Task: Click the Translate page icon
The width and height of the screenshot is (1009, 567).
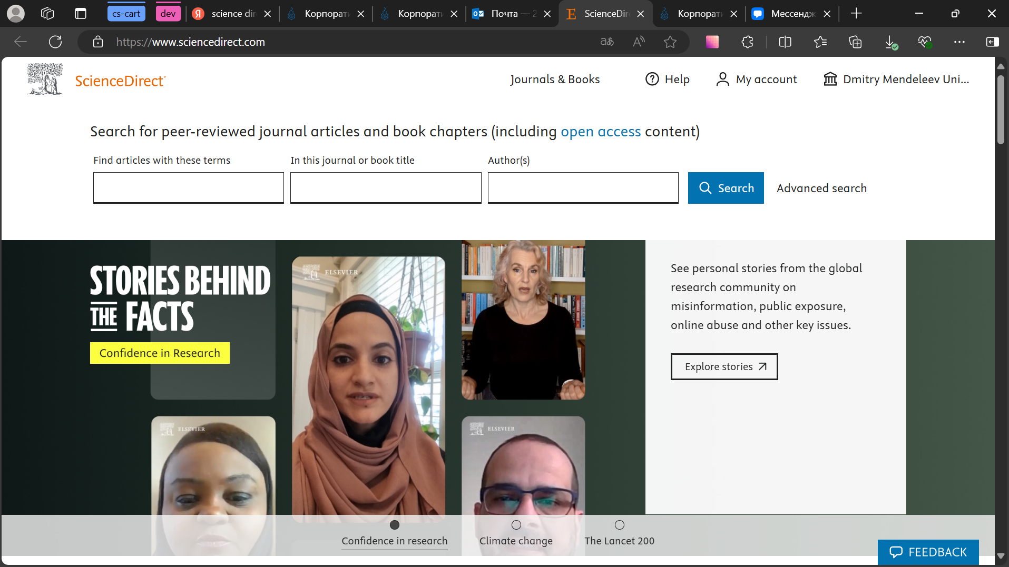Action: click(607, 42)
